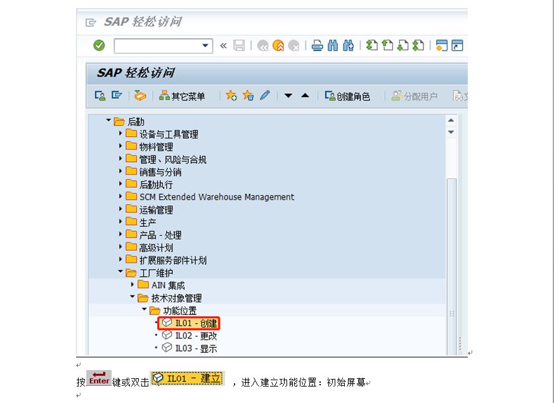Expand the 产品 - 处理 folder
Screen dimensions: 554x403
click(x=120, y=234)
